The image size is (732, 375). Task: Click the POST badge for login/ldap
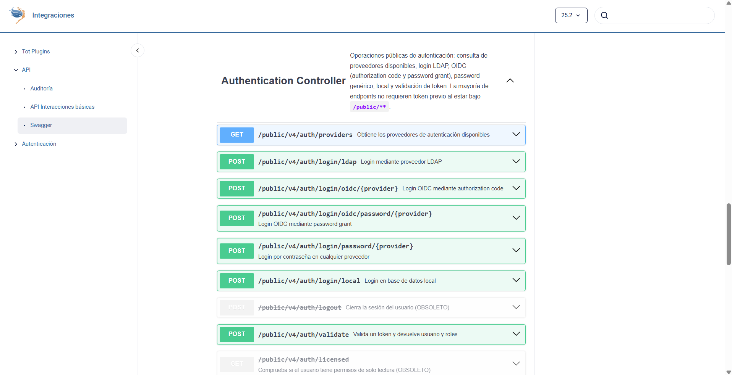click(236, 162)
